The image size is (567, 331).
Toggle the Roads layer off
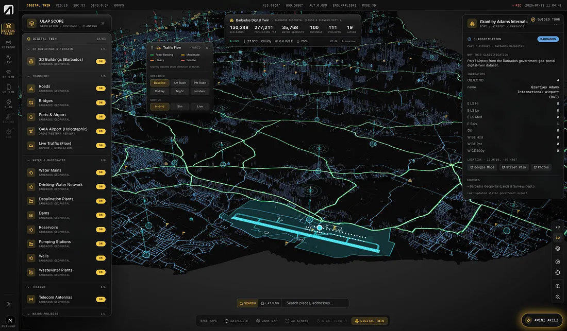pyautogui.click(x=101, y=89)
